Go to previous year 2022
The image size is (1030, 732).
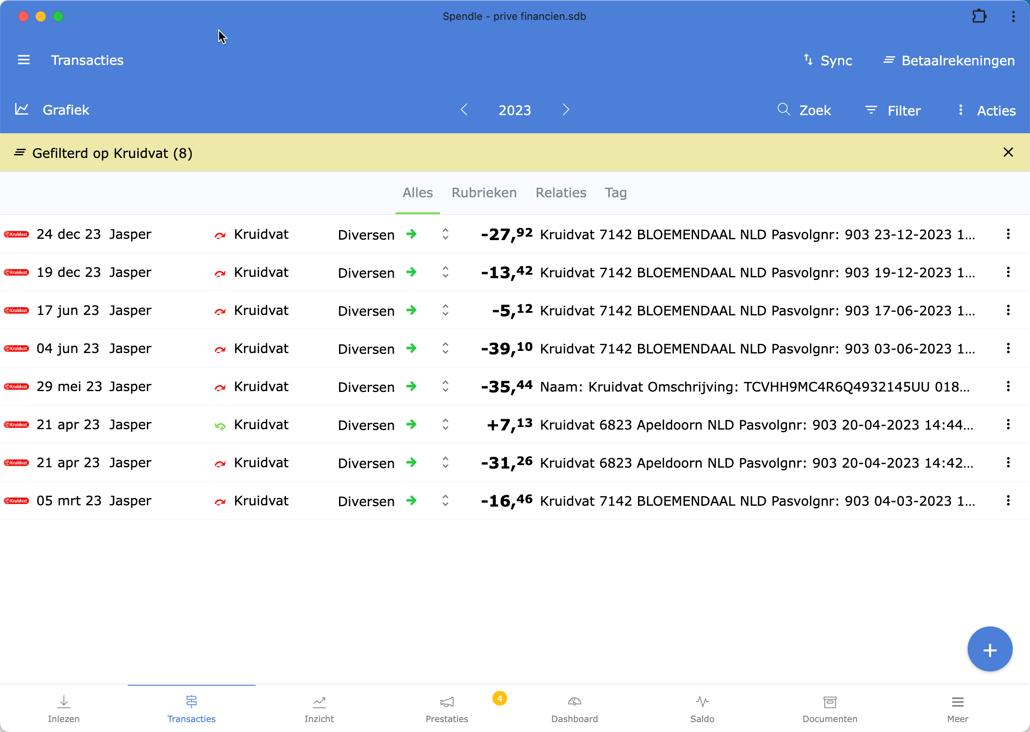464,110
